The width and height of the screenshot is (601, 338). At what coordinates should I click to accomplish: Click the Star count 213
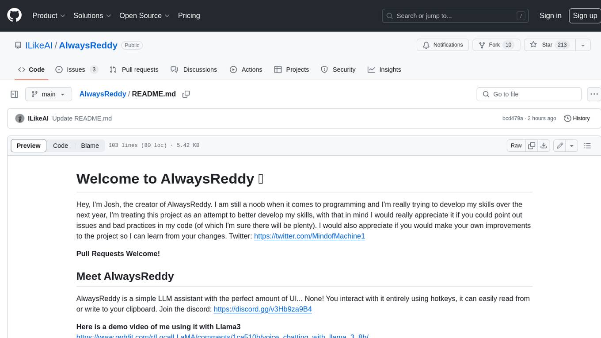click(x=562, y=45)
